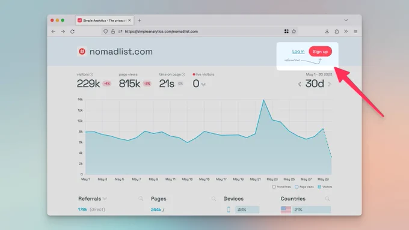Viewport: 409px width, 230px height.
Task: Click the Countries section heading
Action: point(293,199)
